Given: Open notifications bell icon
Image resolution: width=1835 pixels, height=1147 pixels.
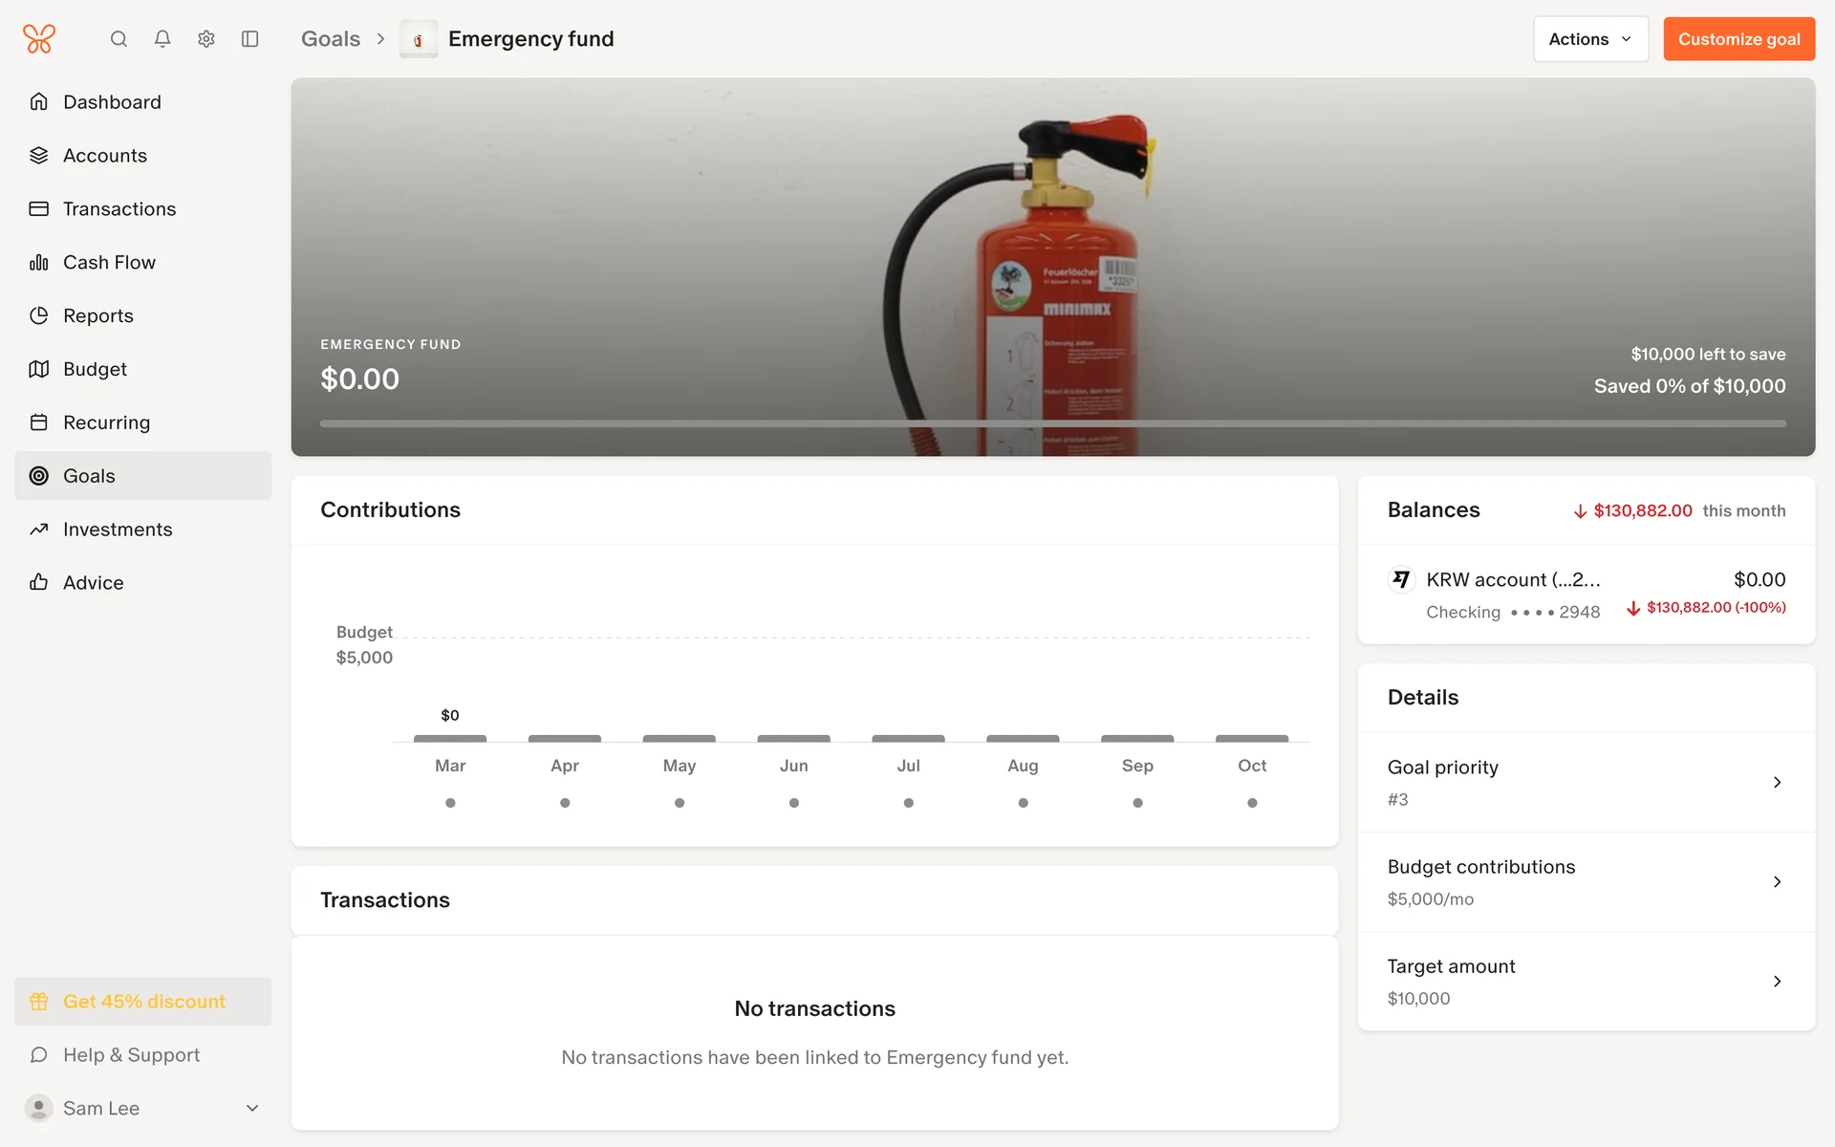Looking at the screenshot, I should pyautogui.click(x=162, y=39).
